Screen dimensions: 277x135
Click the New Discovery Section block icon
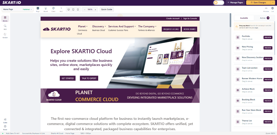pyautogui.click(x=238, y=58)
